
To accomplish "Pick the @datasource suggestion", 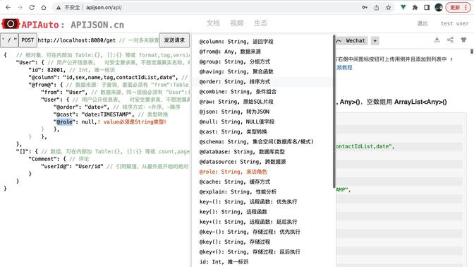I will pos(262,162).
